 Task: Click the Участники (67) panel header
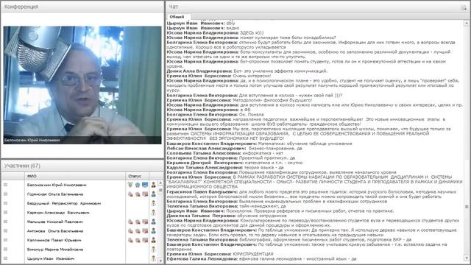click(82, 166)
